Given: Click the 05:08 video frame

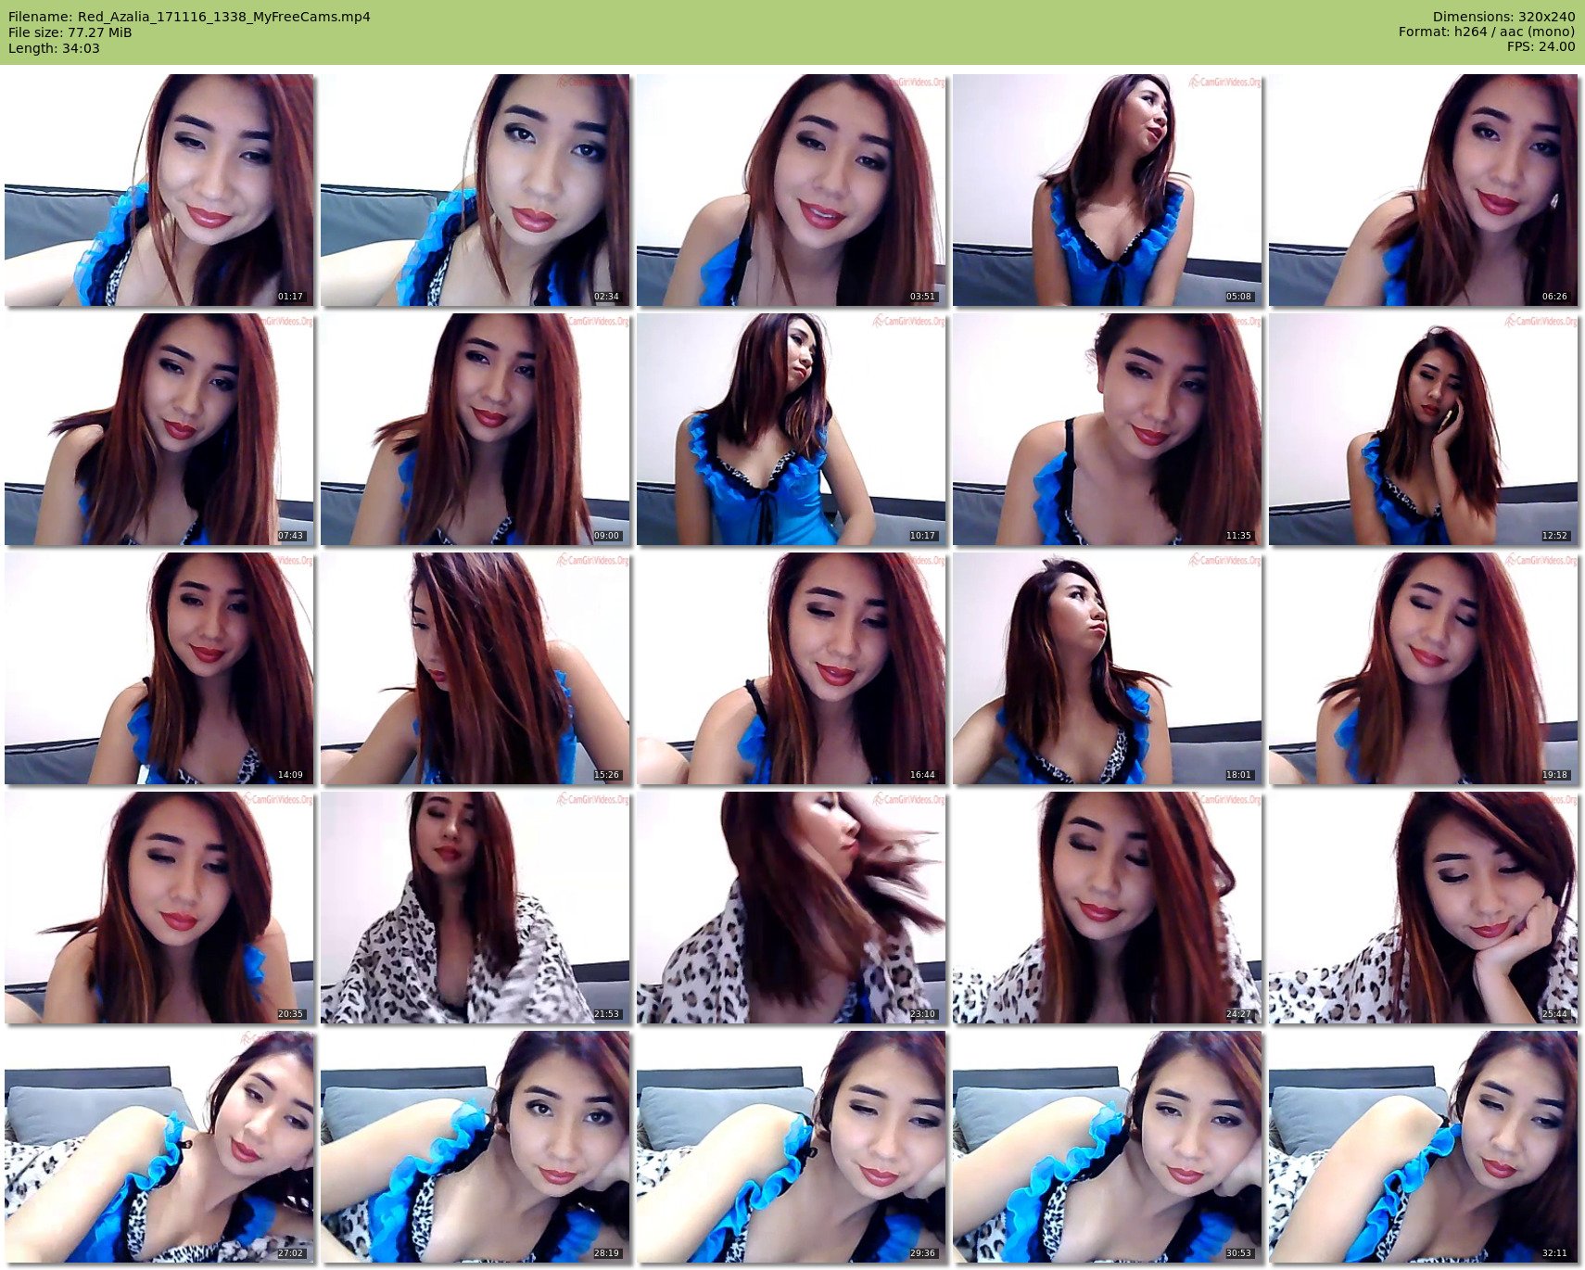Looking at the screenshot, I should tap(1107, 190).
